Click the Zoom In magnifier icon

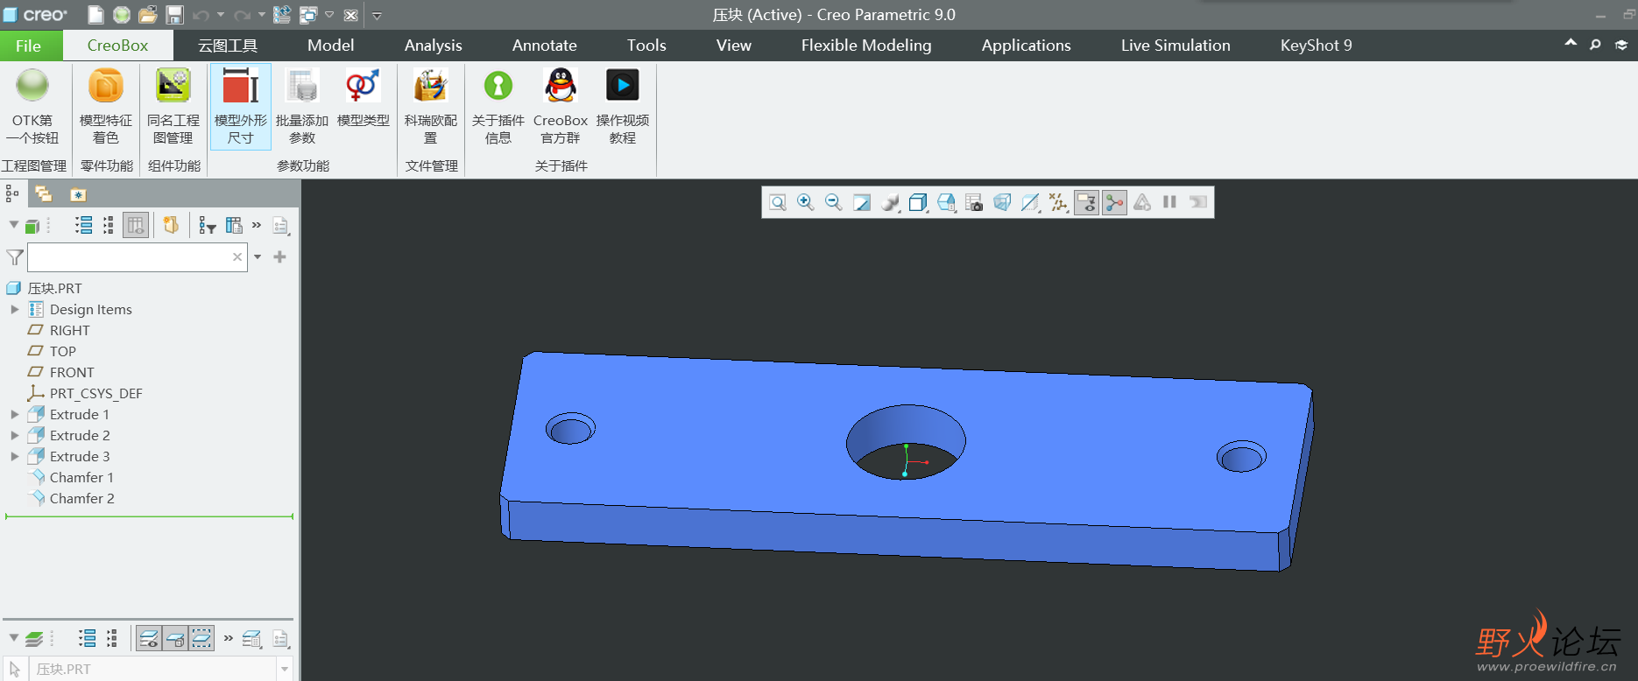tap(806, 203)
